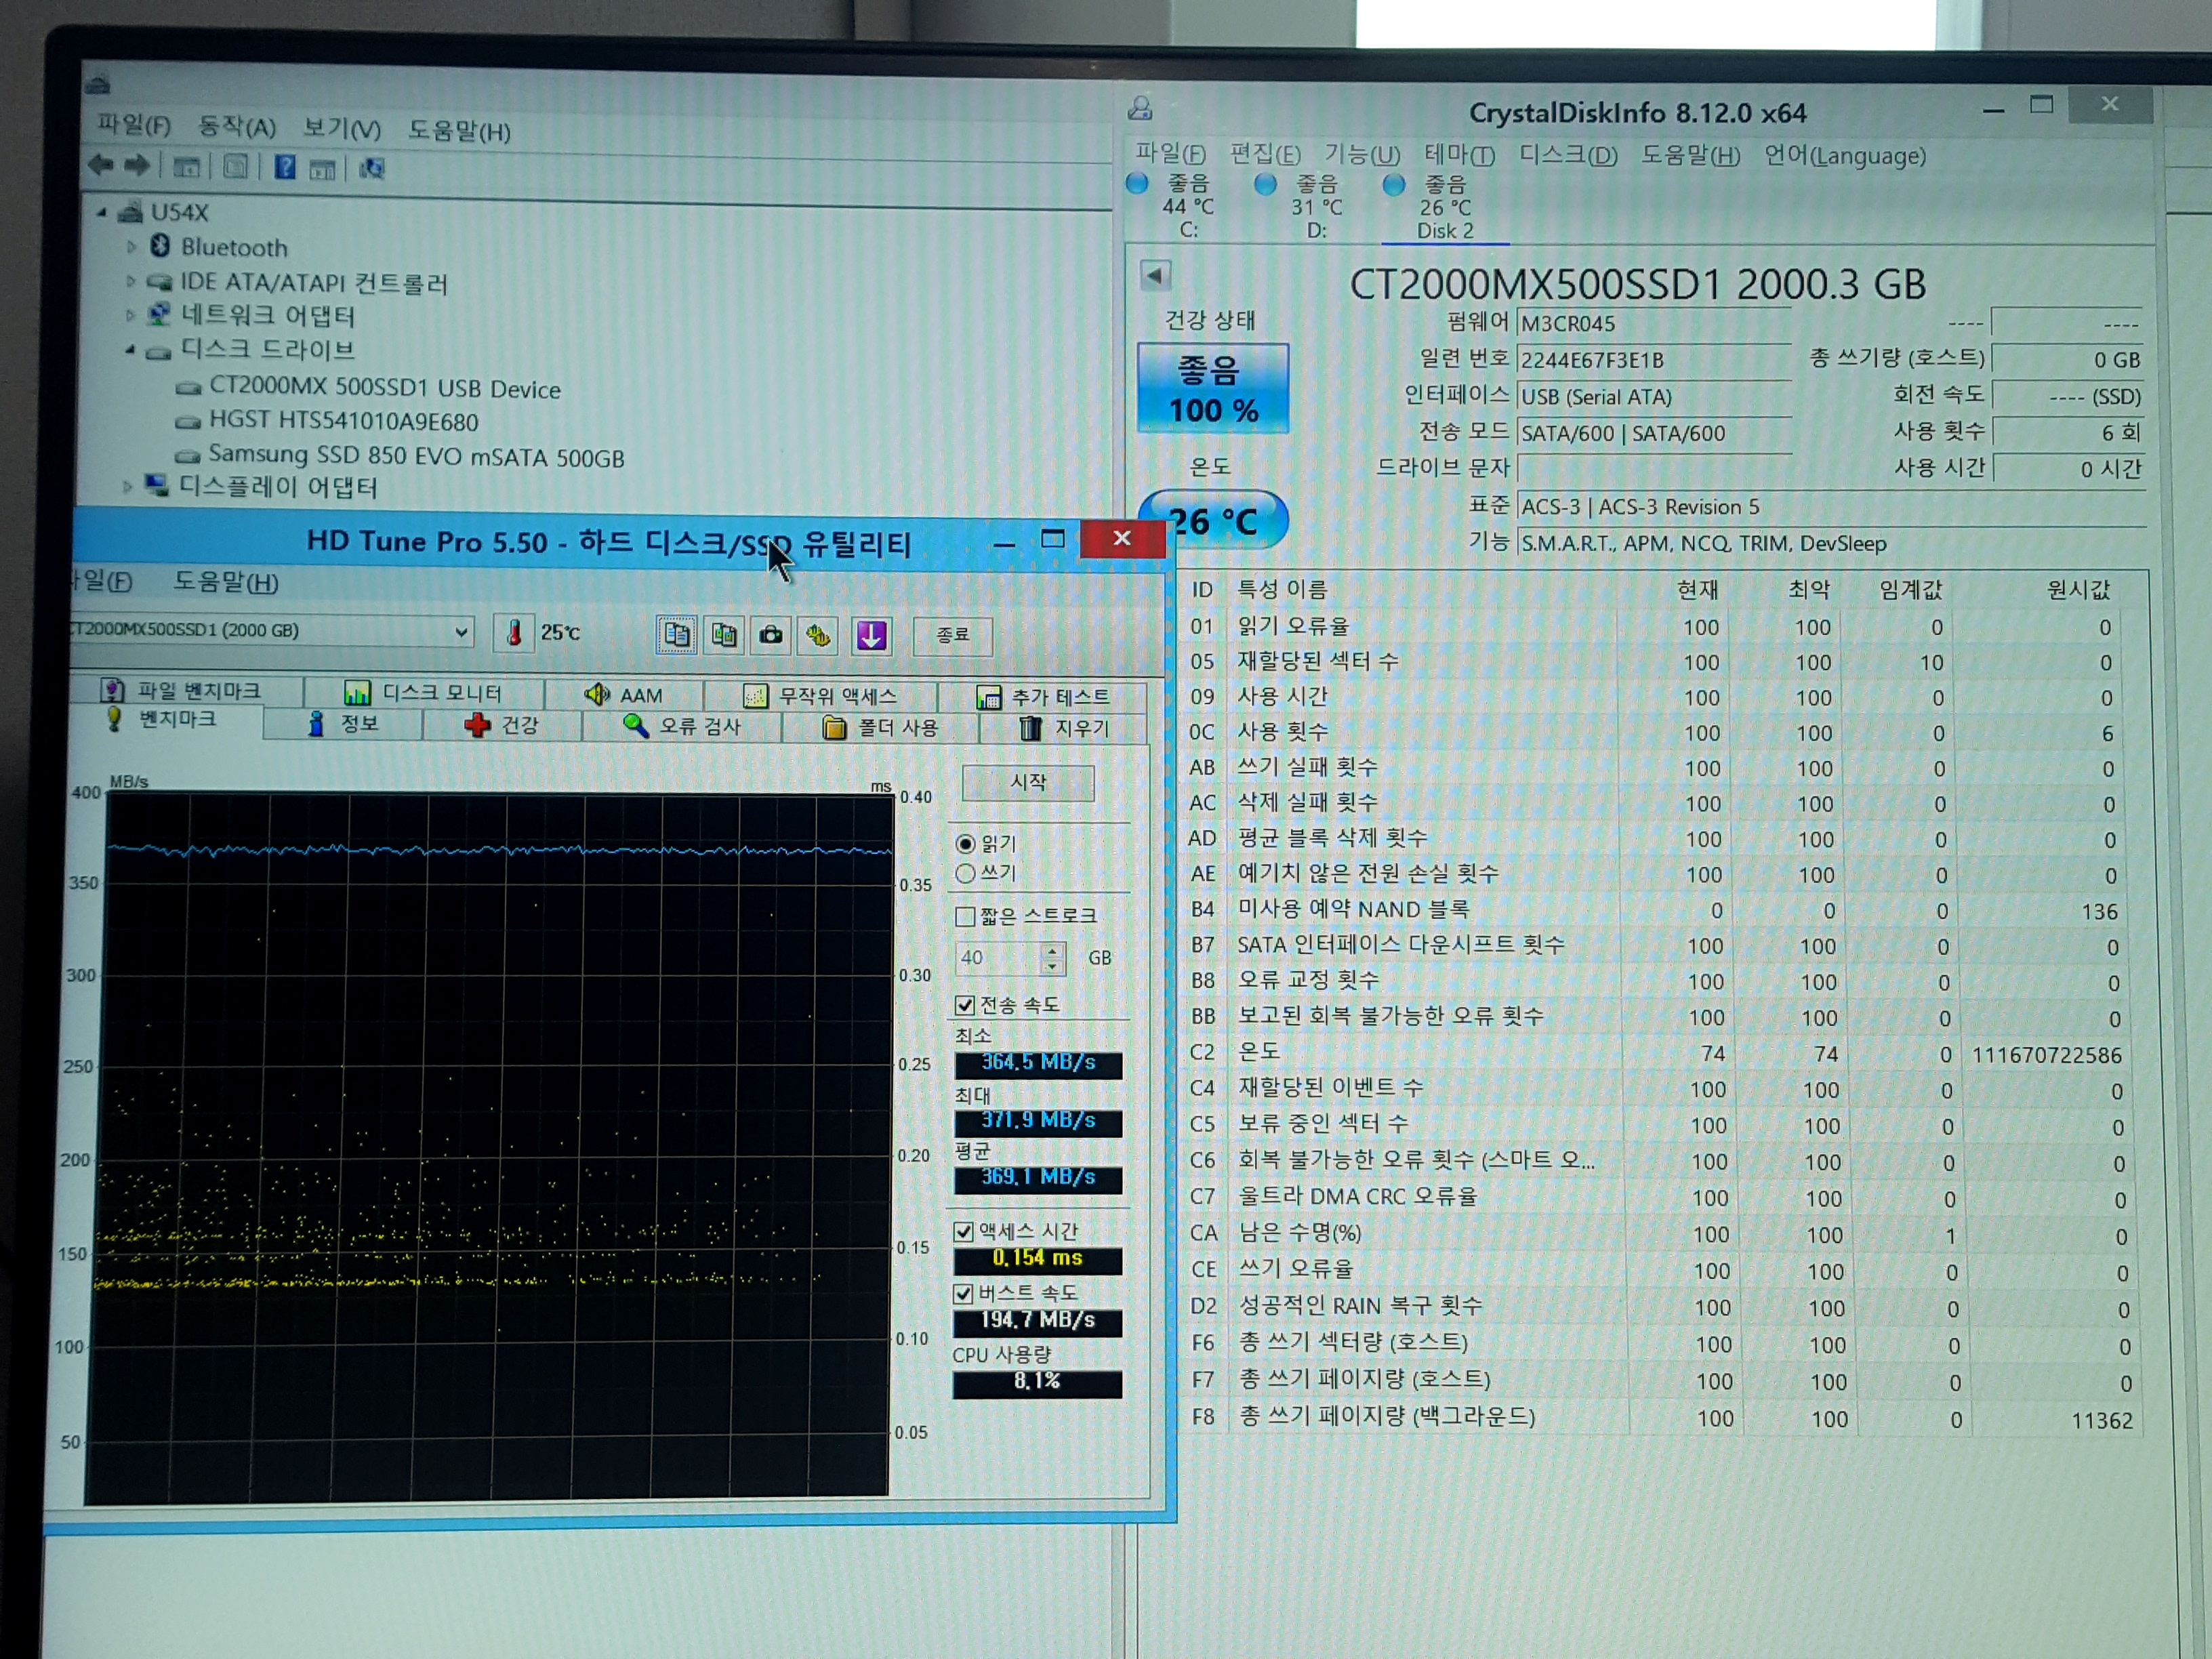This screenshot has height=1659, width=2212.
Task: Toggle the 버스트 속도 checkbox
Action: [x=964, y=1293]
